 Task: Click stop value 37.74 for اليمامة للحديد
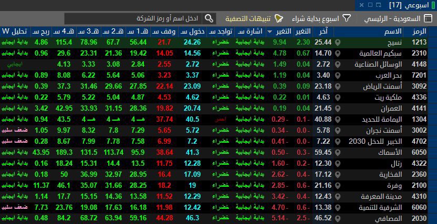(165, 120)
